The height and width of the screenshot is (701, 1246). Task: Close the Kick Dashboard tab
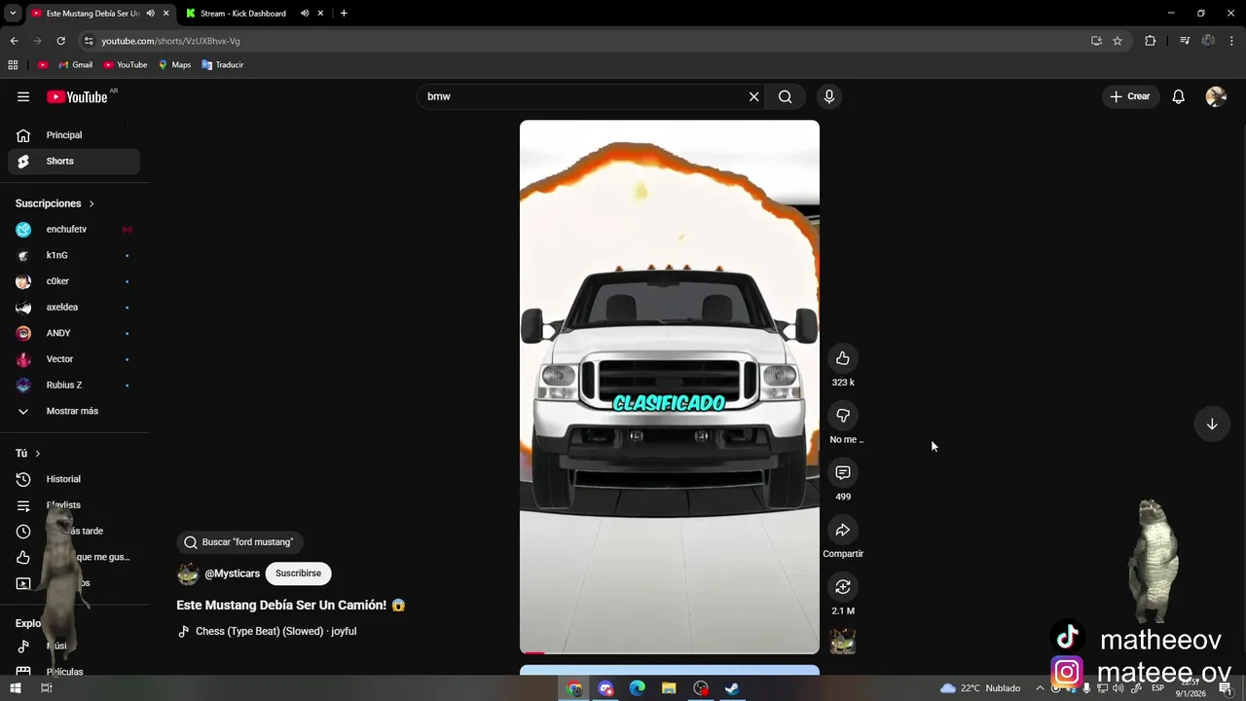pyautogui.click(x=320, y=14)
